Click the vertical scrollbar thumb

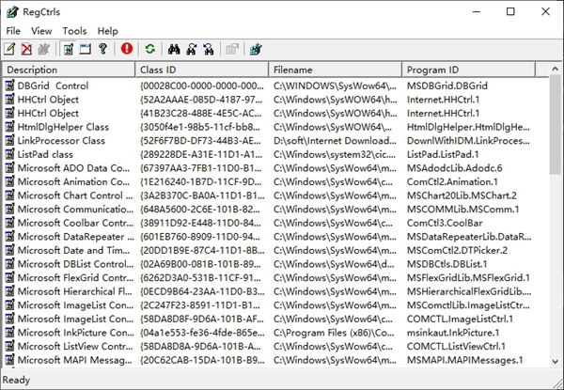555,125
